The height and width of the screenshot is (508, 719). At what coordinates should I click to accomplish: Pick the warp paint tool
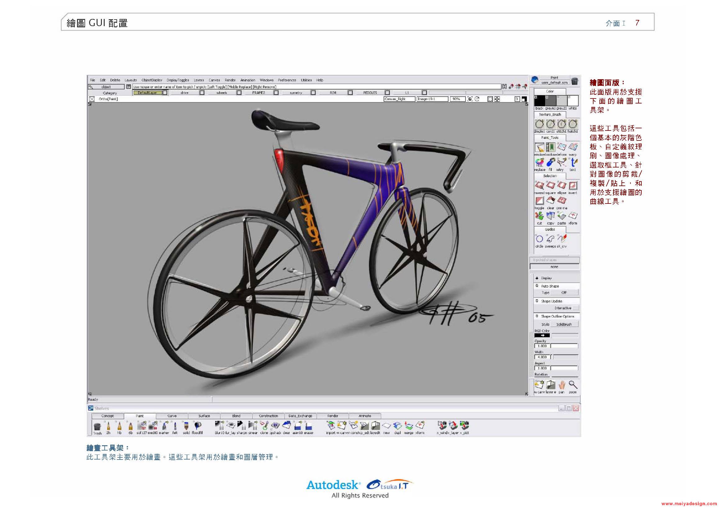[x=573, y=147]
